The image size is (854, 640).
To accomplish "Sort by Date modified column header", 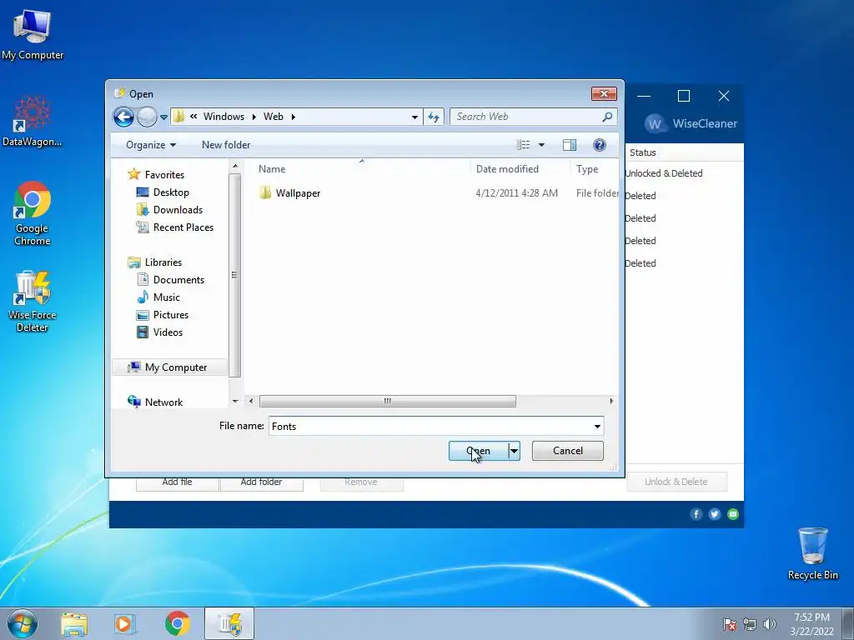I will 507,168.
